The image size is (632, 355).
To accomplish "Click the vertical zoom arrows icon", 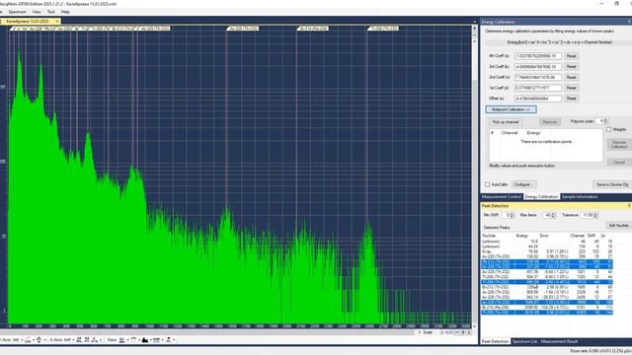I will 39,339.
